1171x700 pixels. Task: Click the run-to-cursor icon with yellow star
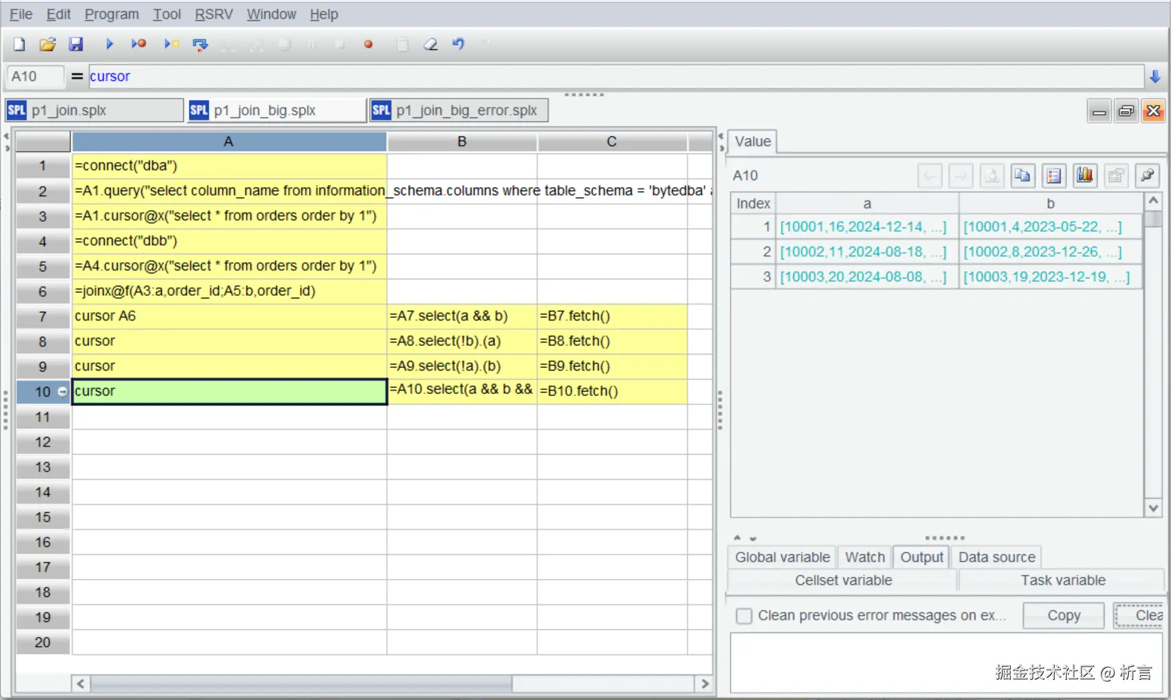pos(172,44)
